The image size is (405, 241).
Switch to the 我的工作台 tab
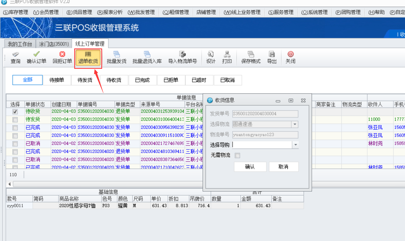coord(20,44)
